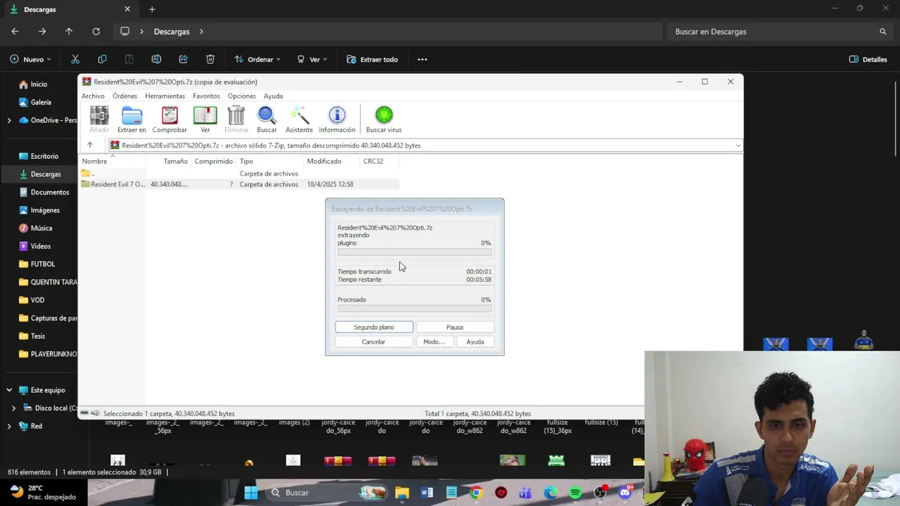The image size is (900, 506).
Task: Open the Favoritos menu in WinRAR
Action: click(206, 96)
